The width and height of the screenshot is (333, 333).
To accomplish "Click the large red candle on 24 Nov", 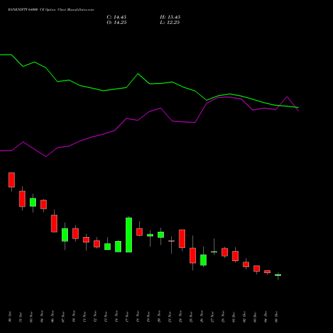I will tap(182, 238).
